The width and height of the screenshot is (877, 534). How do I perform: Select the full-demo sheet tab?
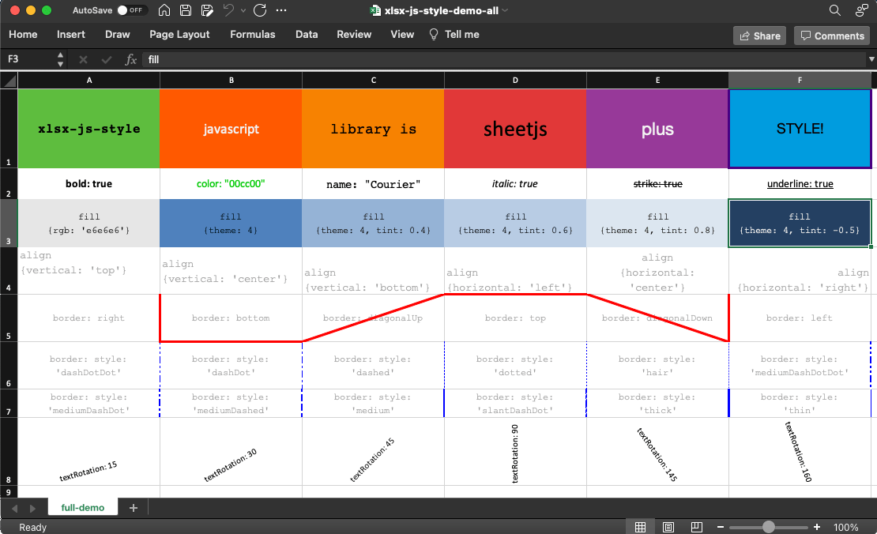pos(82,508)
